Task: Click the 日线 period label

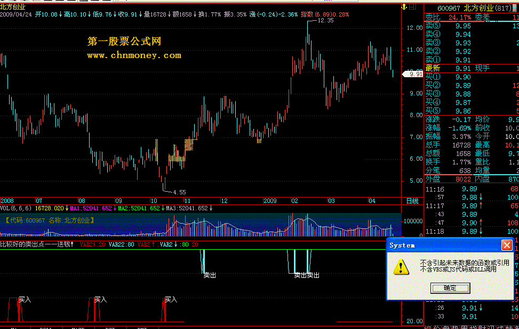Action: (x=412, y=201)
